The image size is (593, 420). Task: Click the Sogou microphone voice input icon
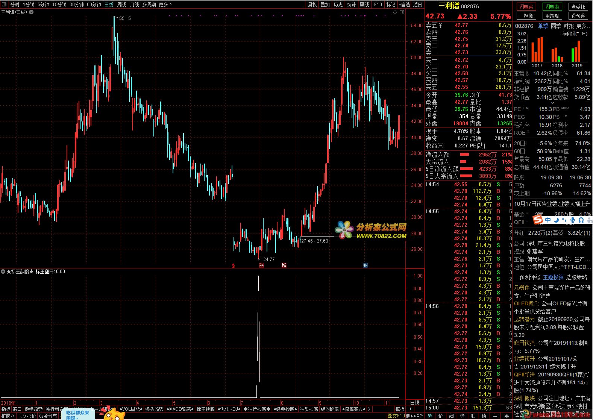tap(572, 220)
